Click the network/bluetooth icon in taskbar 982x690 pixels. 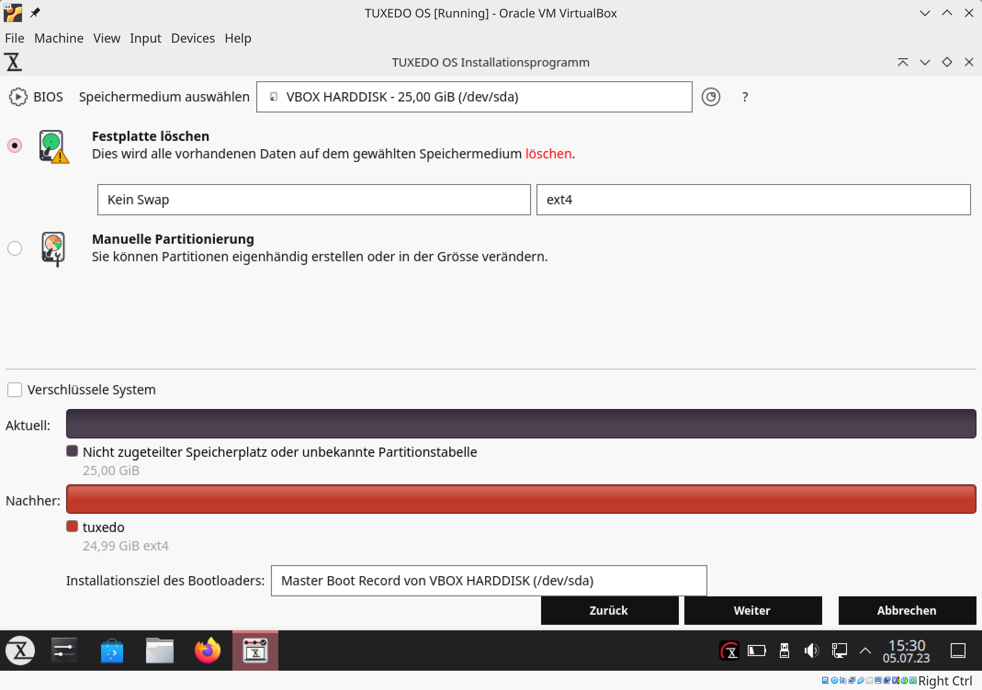point(836,650)
